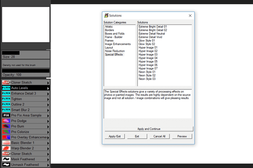Expand the Smart Blur 2 arrow
Screen dimensions: 253x168
coord(48,110)
